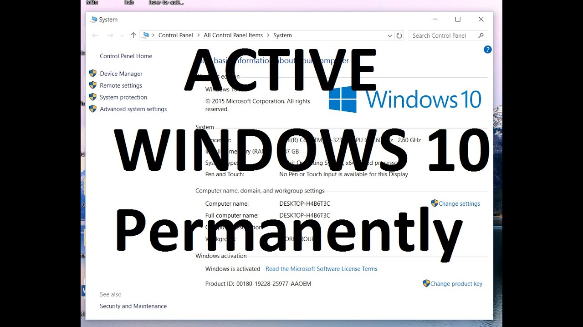Click the Advanced system settings shield icon
Viewport: 583px width, 327px height.
[93, 109]
